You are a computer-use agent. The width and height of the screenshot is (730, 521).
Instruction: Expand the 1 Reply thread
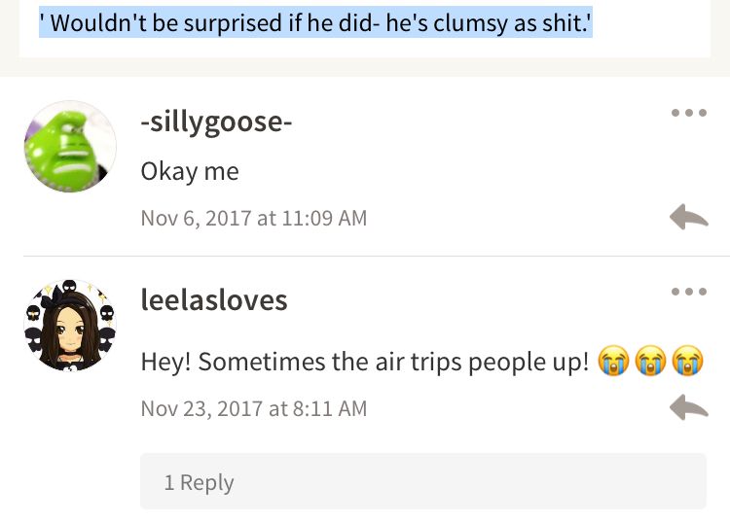(x=423, y=481)
